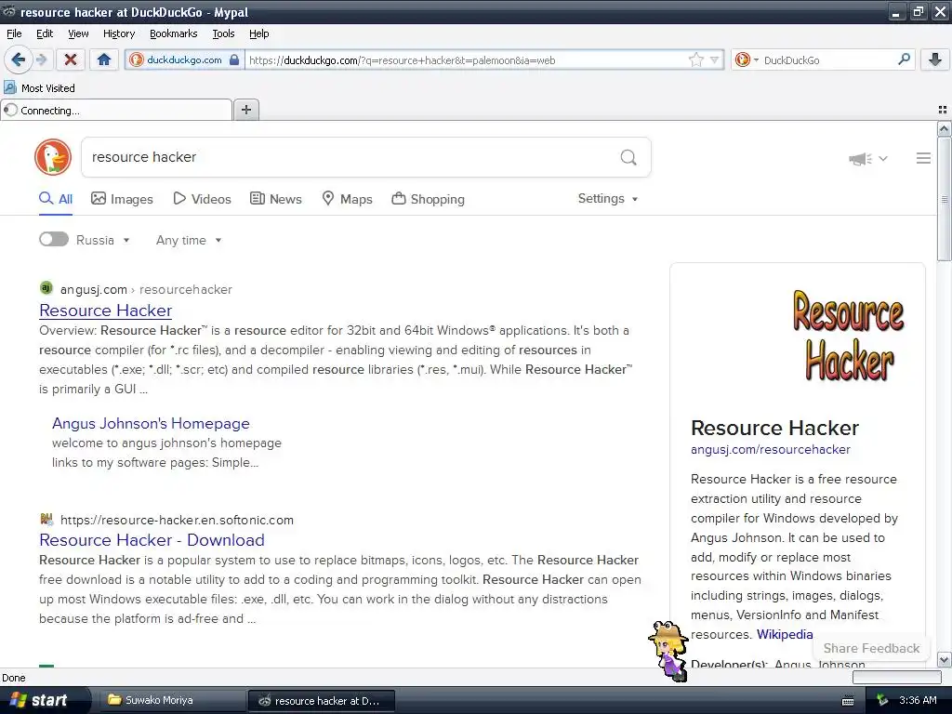Image resolution: width=952 pixels, height=714 pixels.
Task: Click the angusj.com favicon
Action: [x=46, y=288]
